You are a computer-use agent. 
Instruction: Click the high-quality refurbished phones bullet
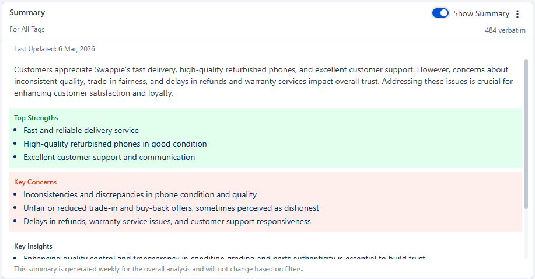click(115, 144)
